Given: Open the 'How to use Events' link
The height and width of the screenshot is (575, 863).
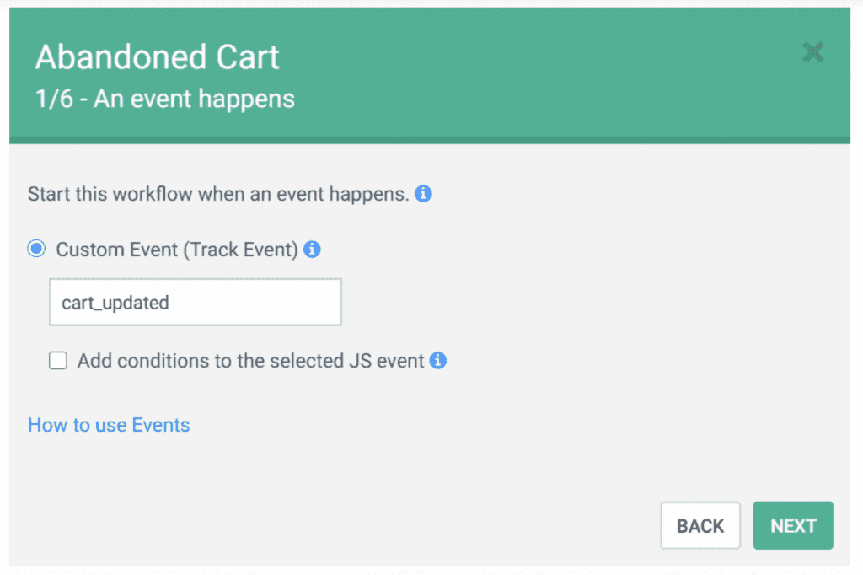Looking at the screenshot, I should click(109, 425).
